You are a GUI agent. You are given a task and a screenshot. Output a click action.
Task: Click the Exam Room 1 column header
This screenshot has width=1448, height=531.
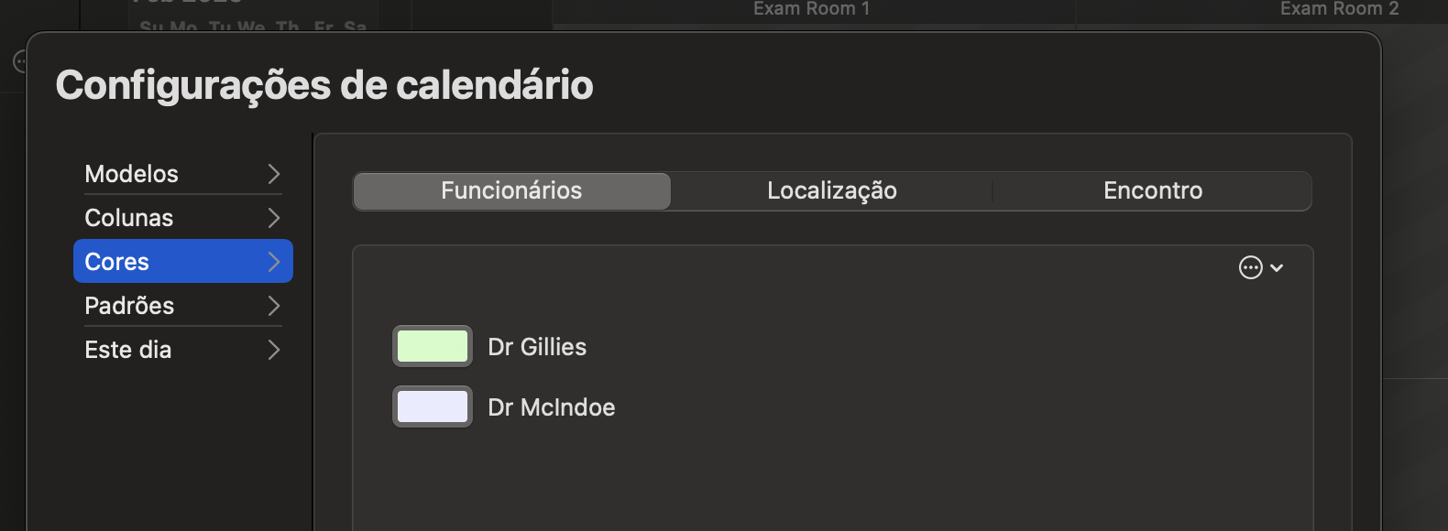tap(812, 9)
